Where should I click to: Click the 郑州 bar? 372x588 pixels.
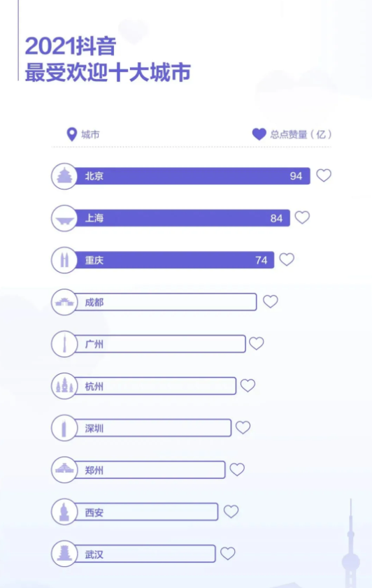[150, 470]
